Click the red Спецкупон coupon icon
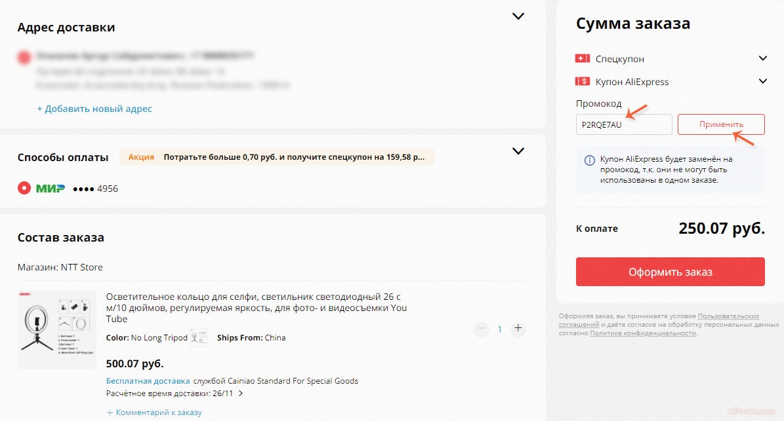Screen dimensions: 784x421 click(x=582, y=59)
